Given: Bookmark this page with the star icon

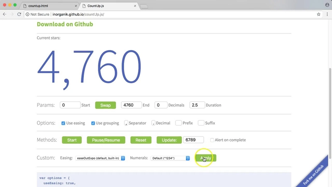Looking at the screenshot, I should [318, 14].
